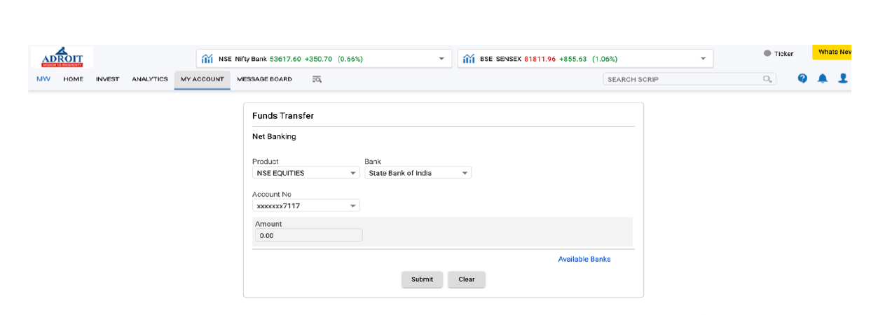This screenshot has width=878, height=315.
Task: Click the BSE Sensex chart icon
Action: pos(469,59)
